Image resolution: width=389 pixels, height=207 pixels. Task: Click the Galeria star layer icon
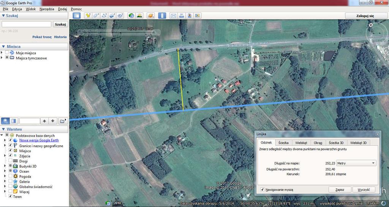[15, 182]
